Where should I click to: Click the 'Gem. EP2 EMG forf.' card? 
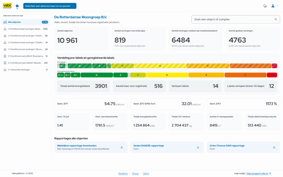coord(167,104)
